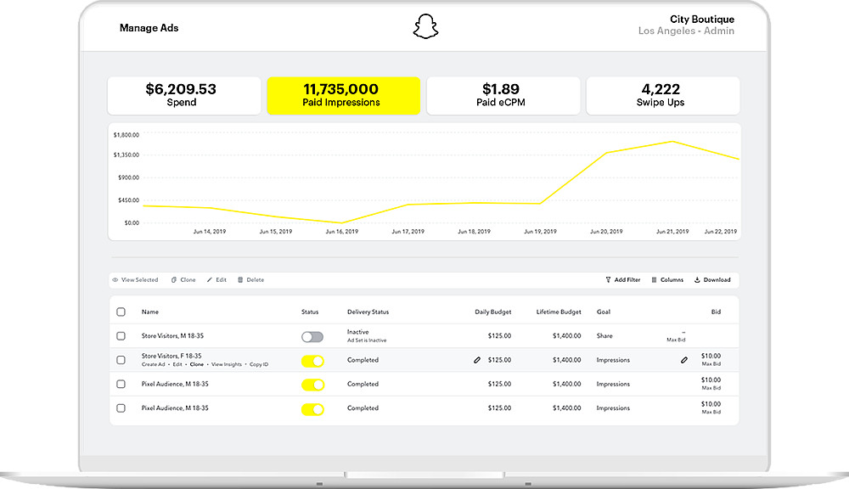Image resolution: width=849 pixels, height=489 pixels.
Task: Click View Insights under Store Visitors F 18-35
Action: (227, 364)
